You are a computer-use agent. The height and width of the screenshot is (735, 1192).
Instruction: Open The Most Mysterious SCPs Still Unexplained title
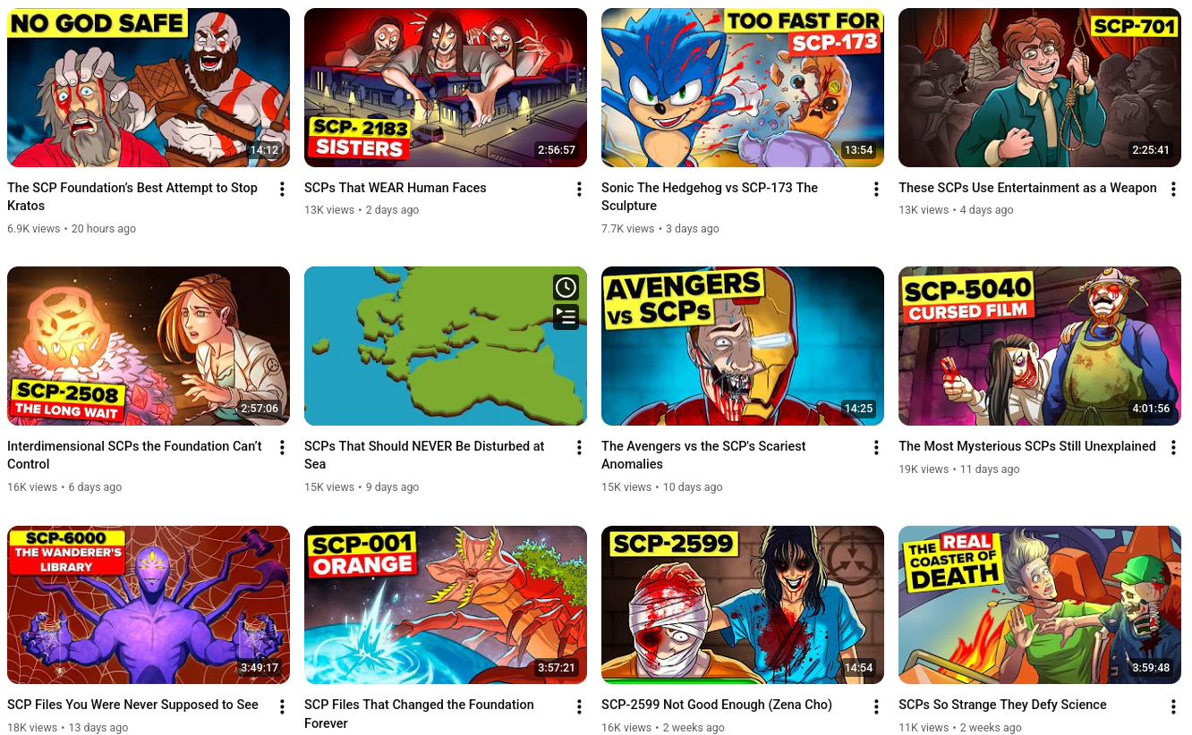click(1027, 446)
